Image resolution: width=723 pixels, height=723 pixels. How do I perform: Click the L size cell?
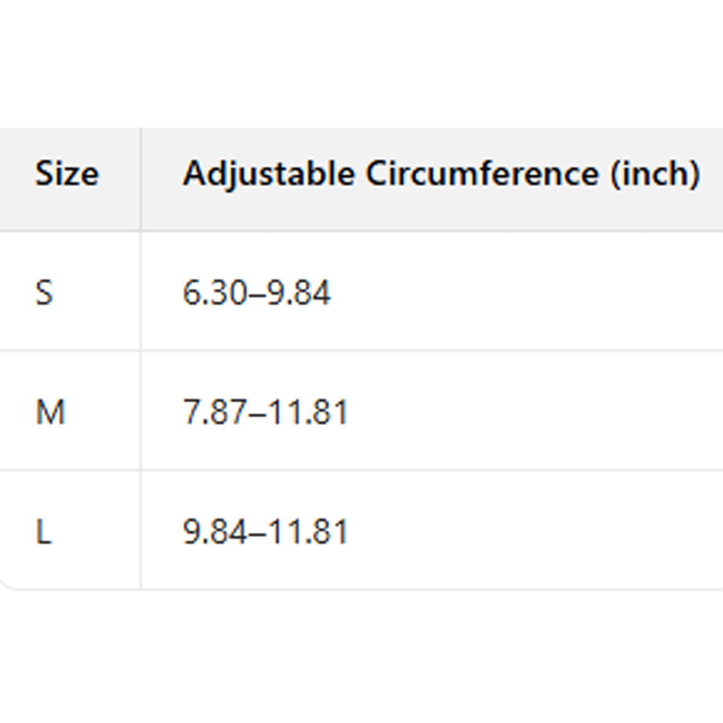click(43, 532)
